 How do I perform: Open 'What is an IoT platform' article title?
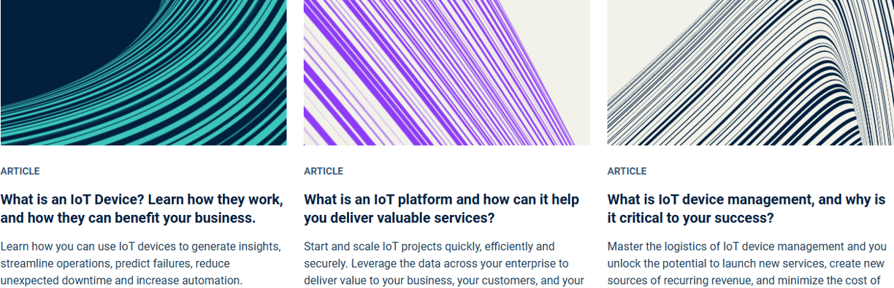[441, 208]
